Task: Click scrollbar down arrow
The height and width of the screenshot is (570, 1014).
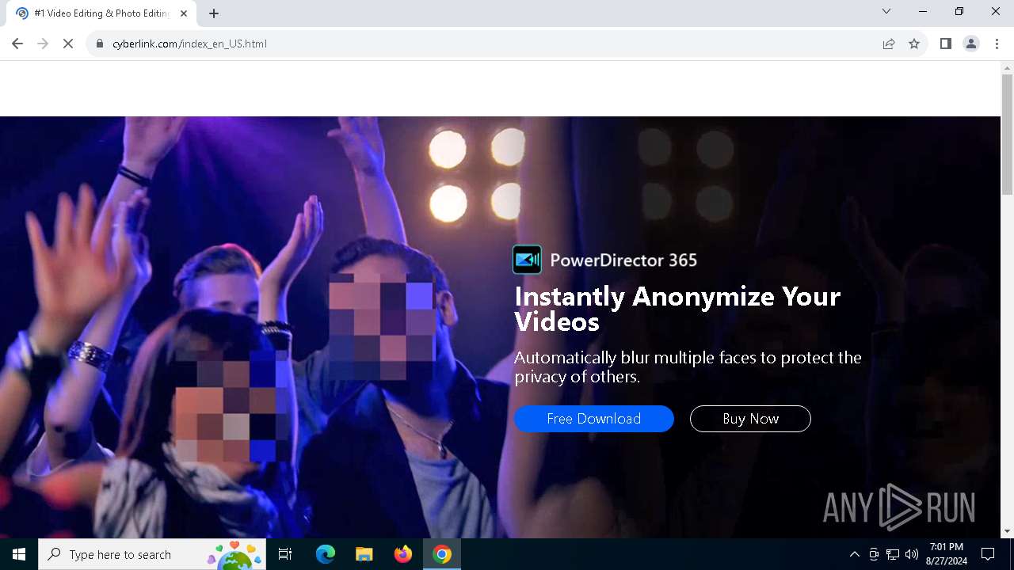Action: (x=1007, y=531)
